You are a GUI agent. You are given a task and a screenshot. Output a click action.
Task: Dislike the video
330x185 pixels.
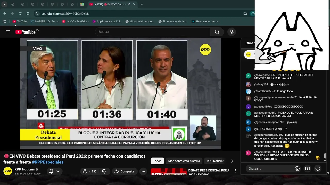(x=104, y=171)
